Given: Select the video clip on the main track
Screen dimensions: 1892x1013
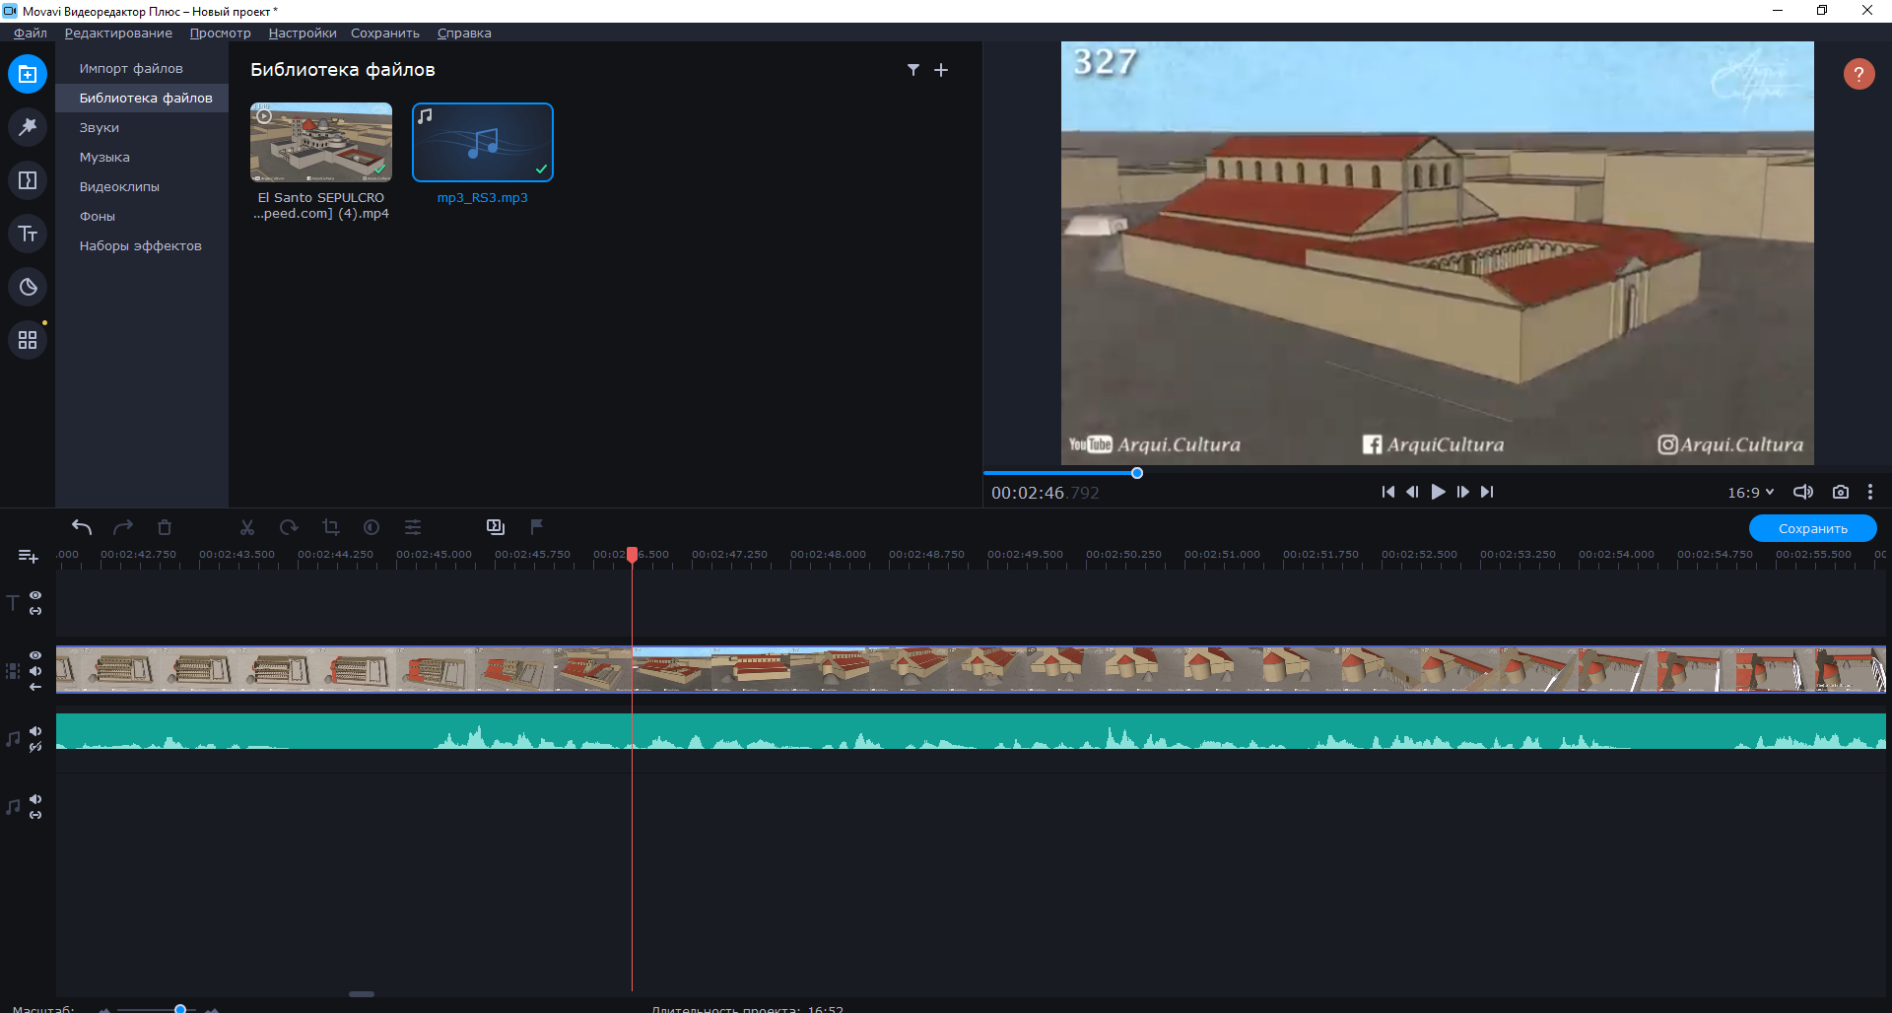Looking at the screenshot, I should 971,669.
